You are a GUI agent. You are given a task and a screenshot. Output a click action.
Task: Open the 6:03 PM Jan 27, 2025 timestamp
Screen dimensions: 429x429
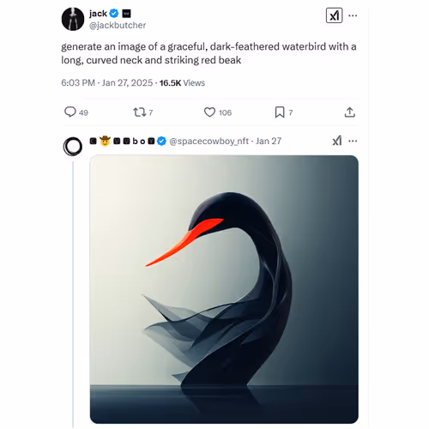coord(107,83)
